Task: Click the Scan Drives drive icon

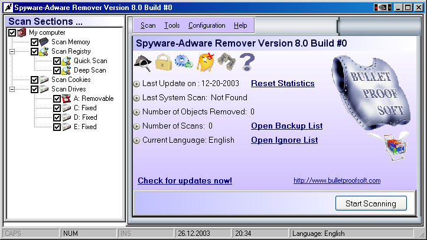Action: coord(44,89)
